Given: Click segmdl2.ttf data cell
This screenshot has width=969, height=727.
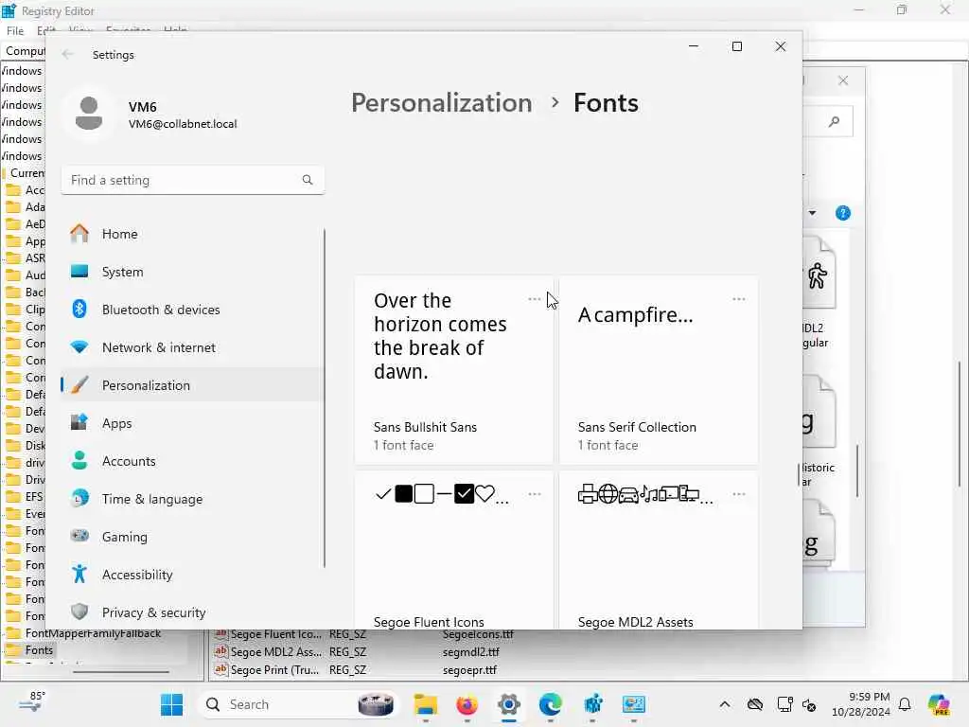Looking at the screenshot, I should pos(471,652).
